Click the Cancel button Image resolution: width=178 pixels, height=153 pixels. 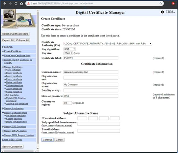[59, 140]
